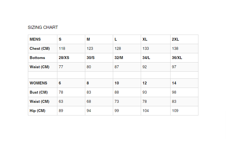The height and width of the screenshot is (145, 226).
Task: Click the mens XL size header
Action: coord(145,39)
